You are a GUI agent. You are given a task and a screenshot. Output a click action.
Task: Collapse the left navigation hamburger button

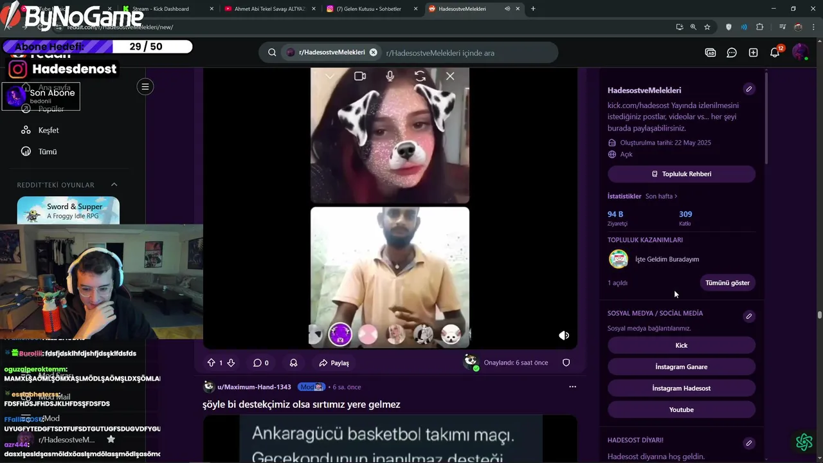[x=145, y=87]
